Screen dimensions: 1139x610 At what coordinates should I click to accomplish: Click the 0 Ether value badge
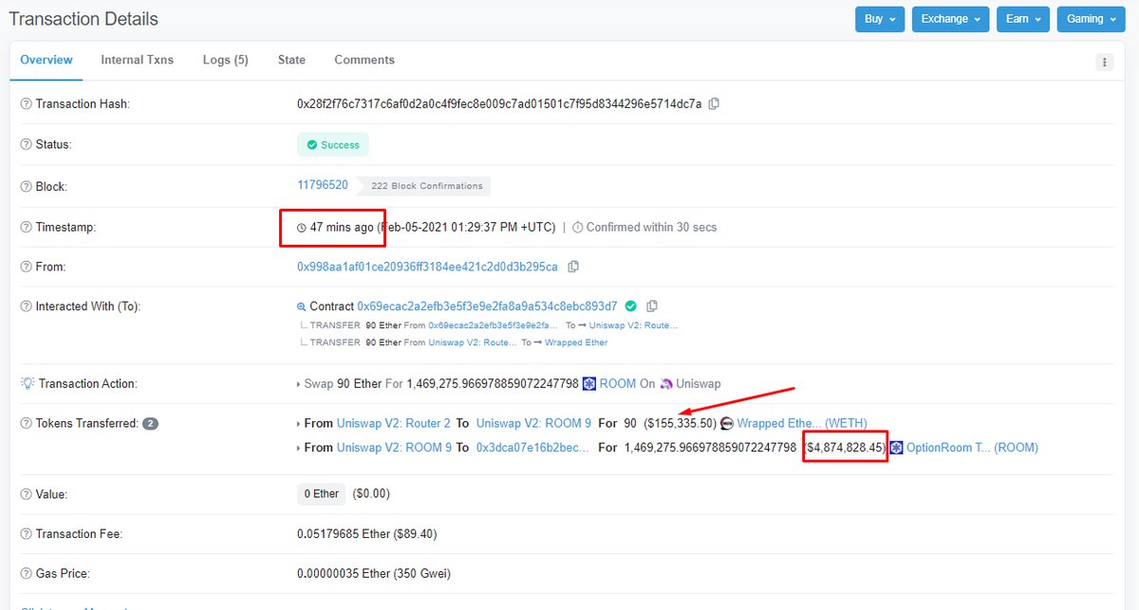(x=321, y=493)
